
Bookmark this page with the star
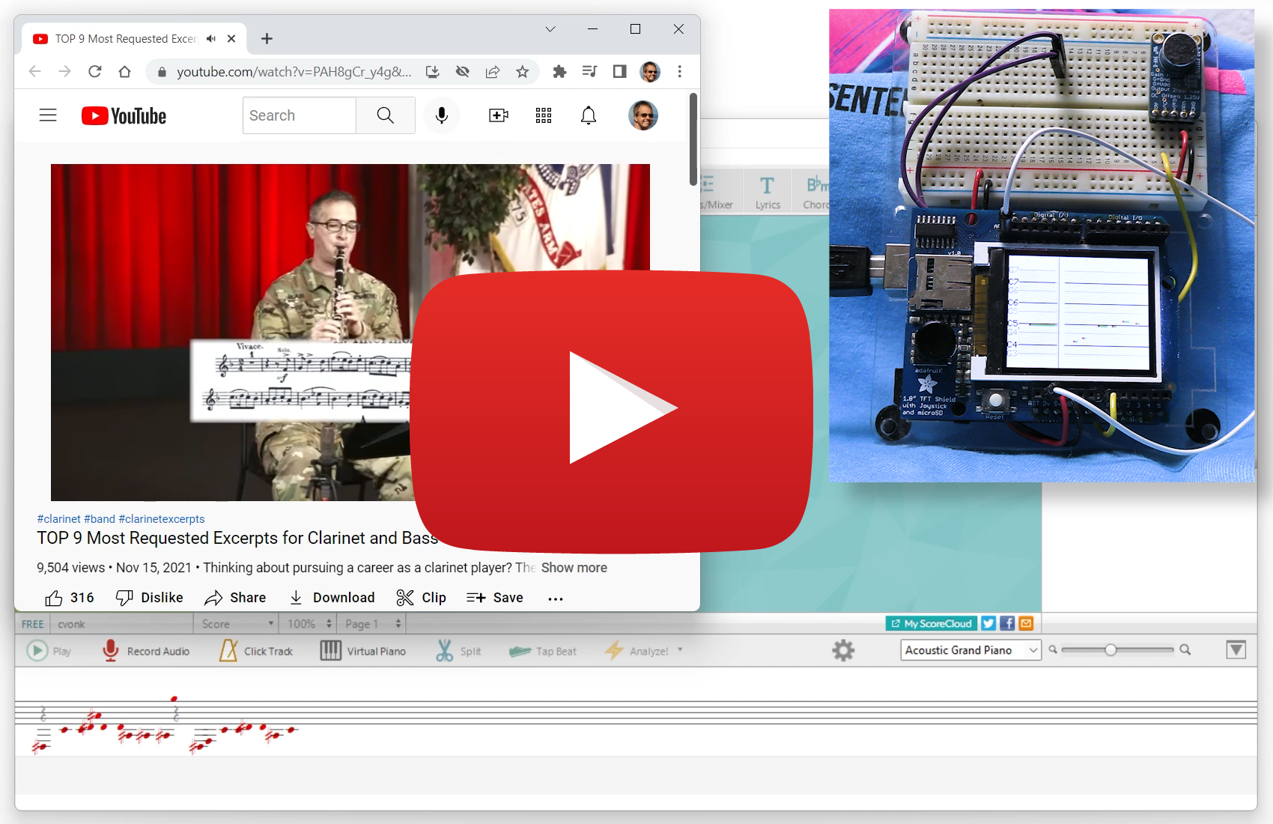click(x=523, y=71)
